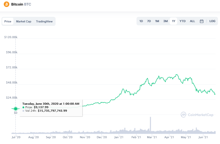Open the calendar date range picker

pyautogui.click(x=202, y=21)
